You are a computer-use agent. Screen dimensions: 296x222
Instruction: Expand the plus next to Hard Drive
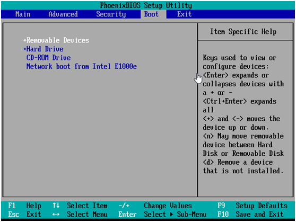[x=25, y=49]
